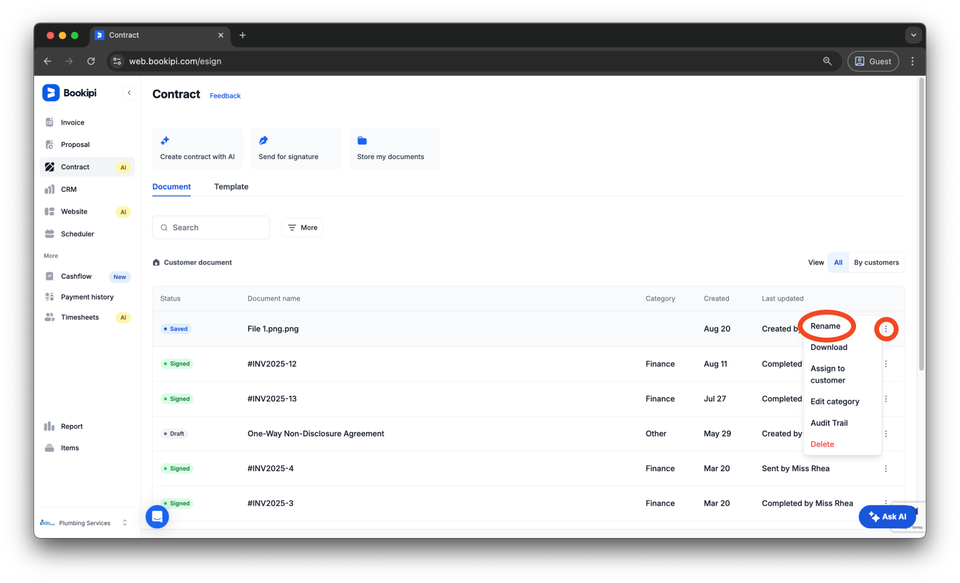Open Proposal from the sidebar

tap(75, 145)
